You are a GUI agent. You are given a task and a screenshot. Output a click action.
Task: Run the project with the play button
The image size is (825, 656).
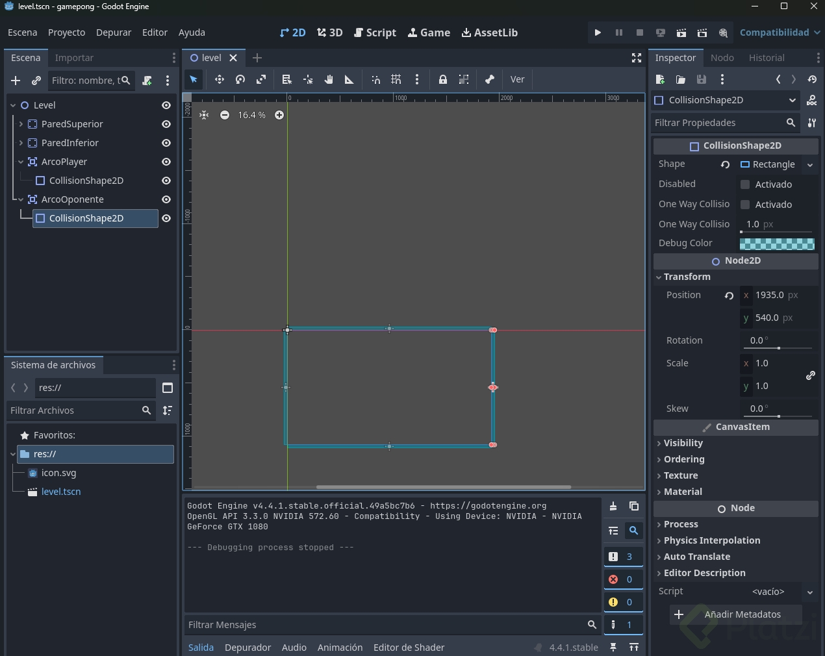(598, 32)
